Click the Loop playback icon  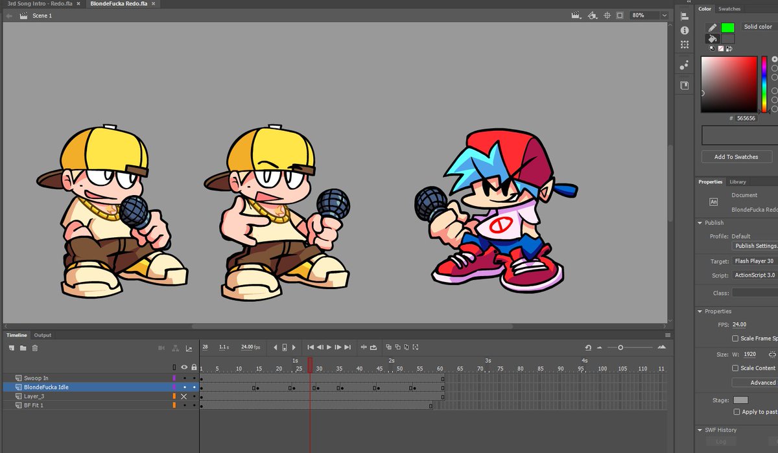click(x=373, y=347)
